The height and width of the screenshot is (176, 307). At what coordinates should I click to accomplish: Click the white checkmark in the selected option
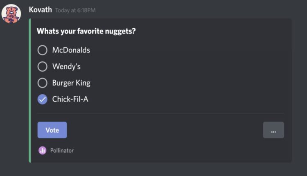(43, 99)
